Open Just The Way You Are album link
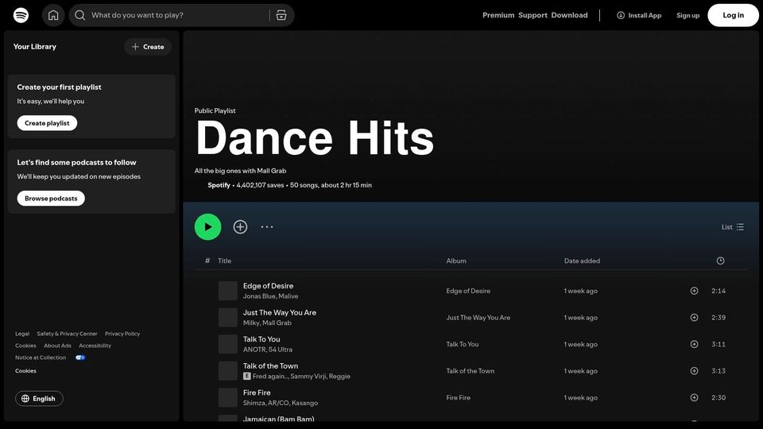 [478, 318]
